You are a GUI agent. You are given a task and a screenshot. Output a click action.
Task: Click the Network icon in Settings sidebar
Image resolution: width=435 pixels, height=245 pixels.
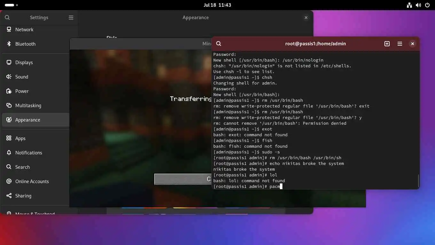9,29
